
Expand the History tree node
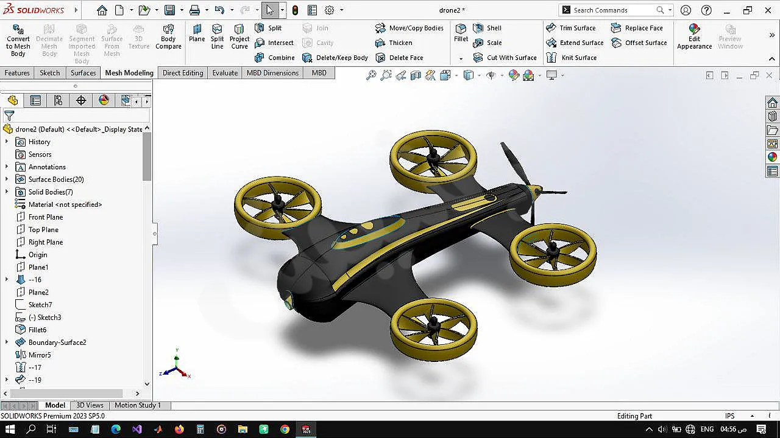click(7, 142)
